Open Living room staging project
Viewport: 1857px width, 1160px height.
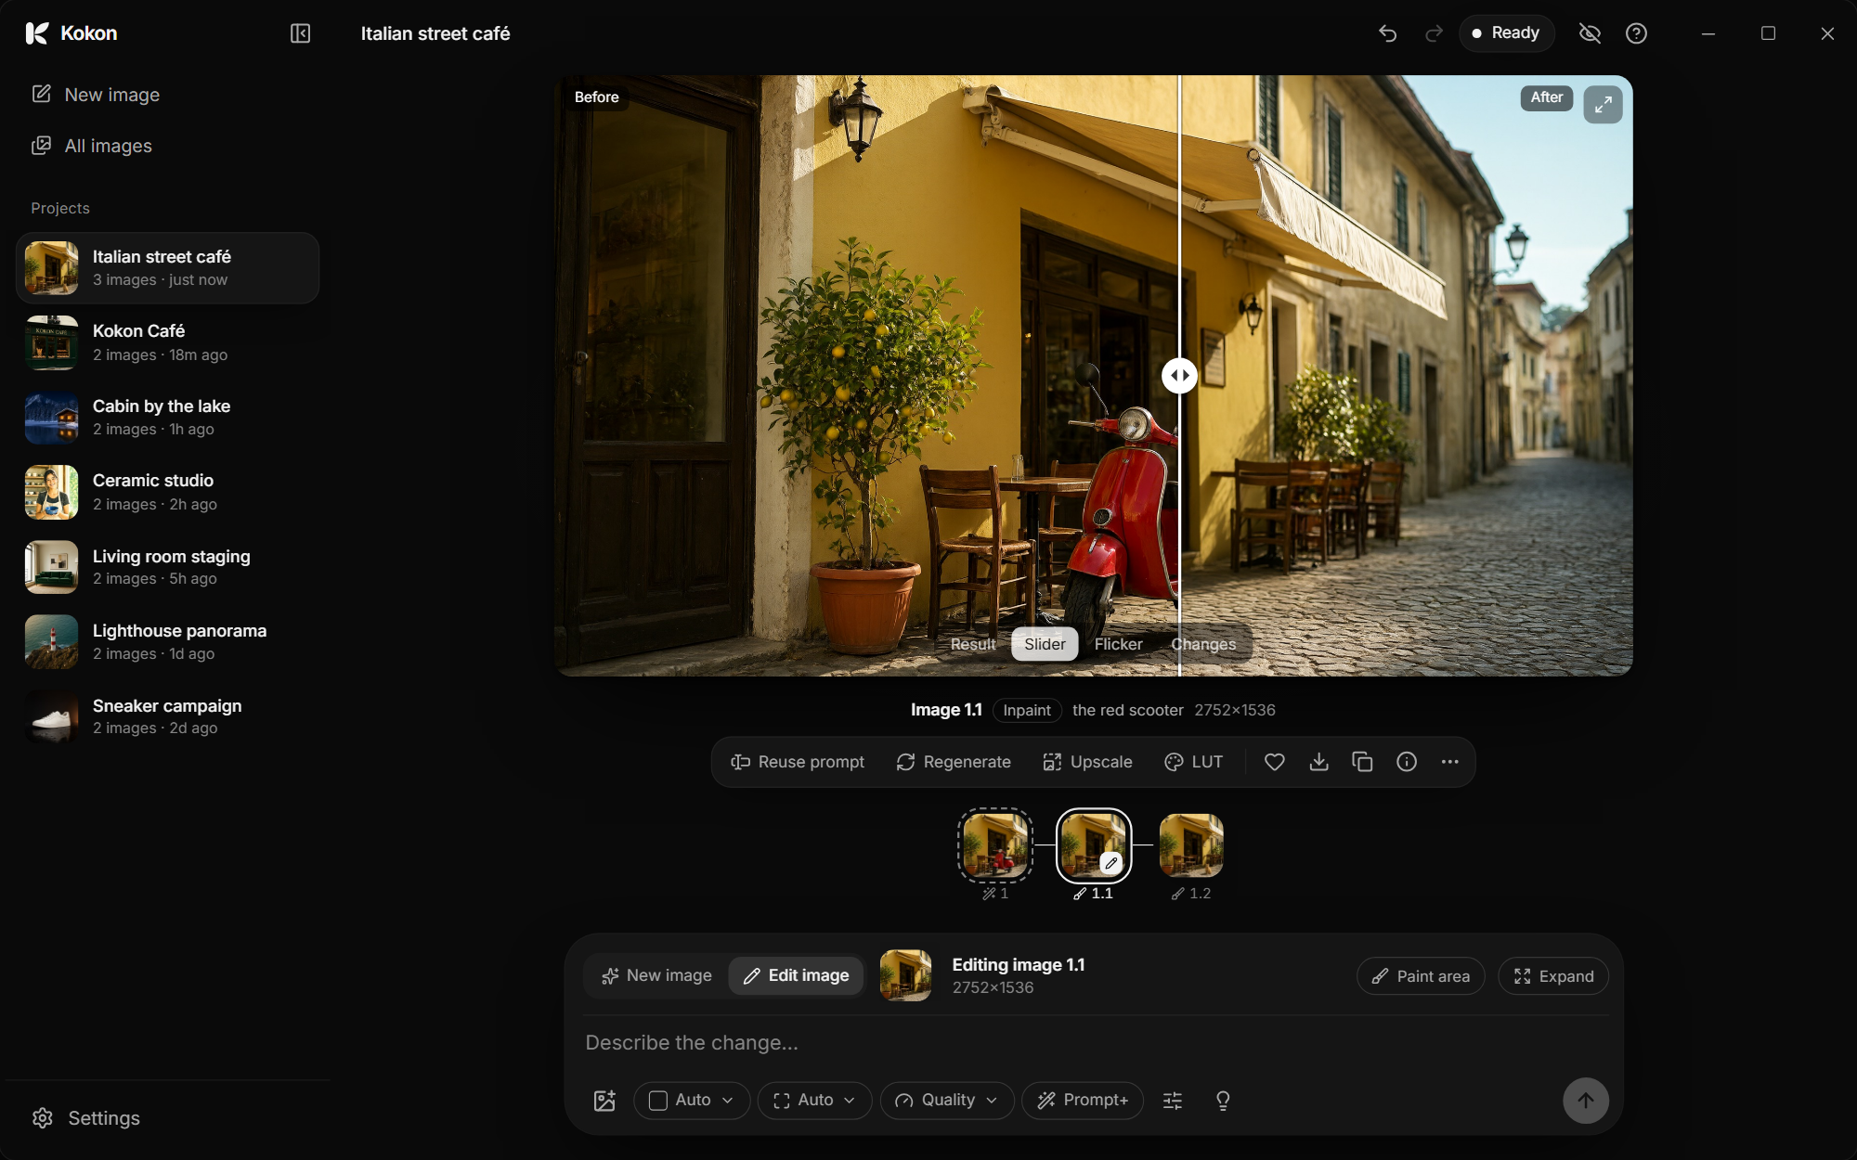[x=167, y=567]
